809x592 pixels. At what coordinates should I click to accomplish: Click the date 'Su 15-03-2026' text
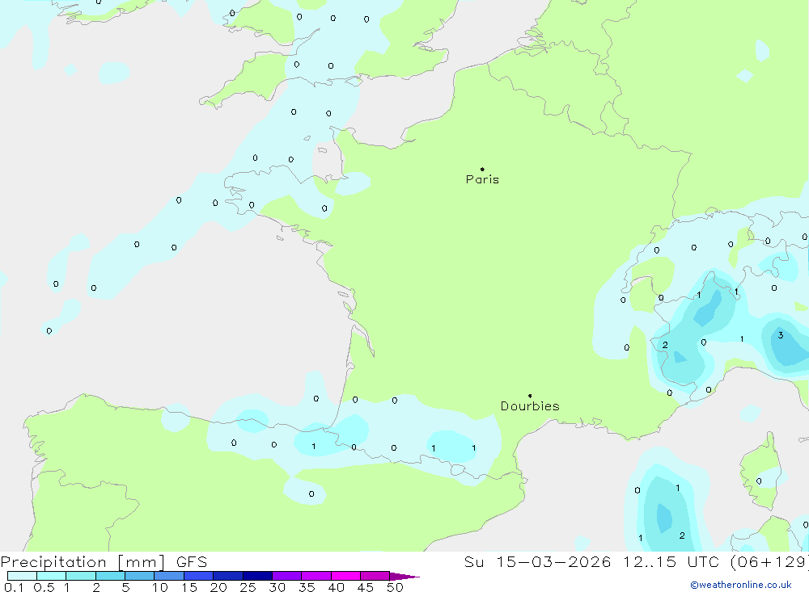pyautogui.click(x=537, y=562)
